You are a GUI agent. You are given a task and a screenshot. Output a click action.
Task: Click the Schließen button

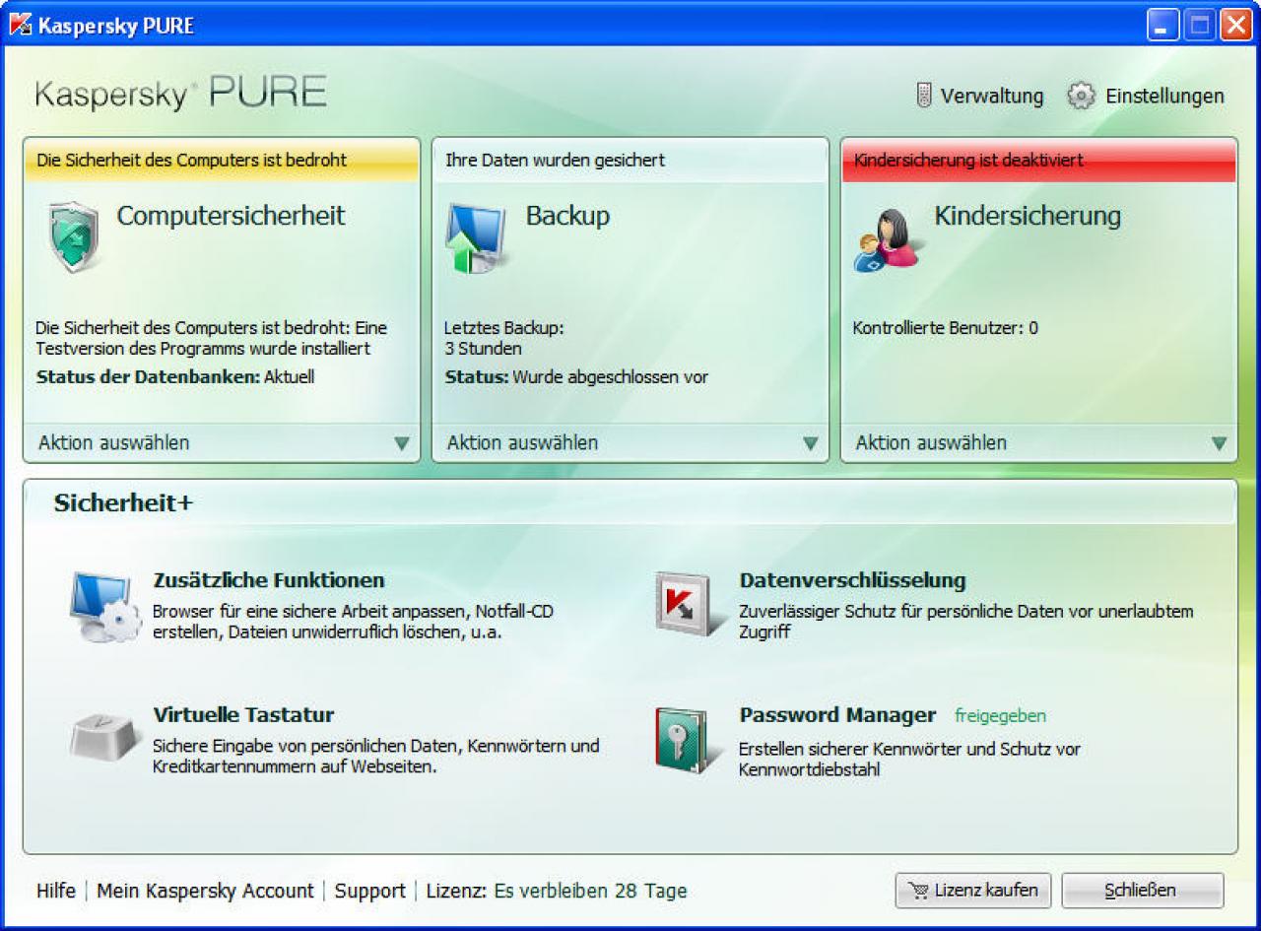click(x=1143, y=891)
